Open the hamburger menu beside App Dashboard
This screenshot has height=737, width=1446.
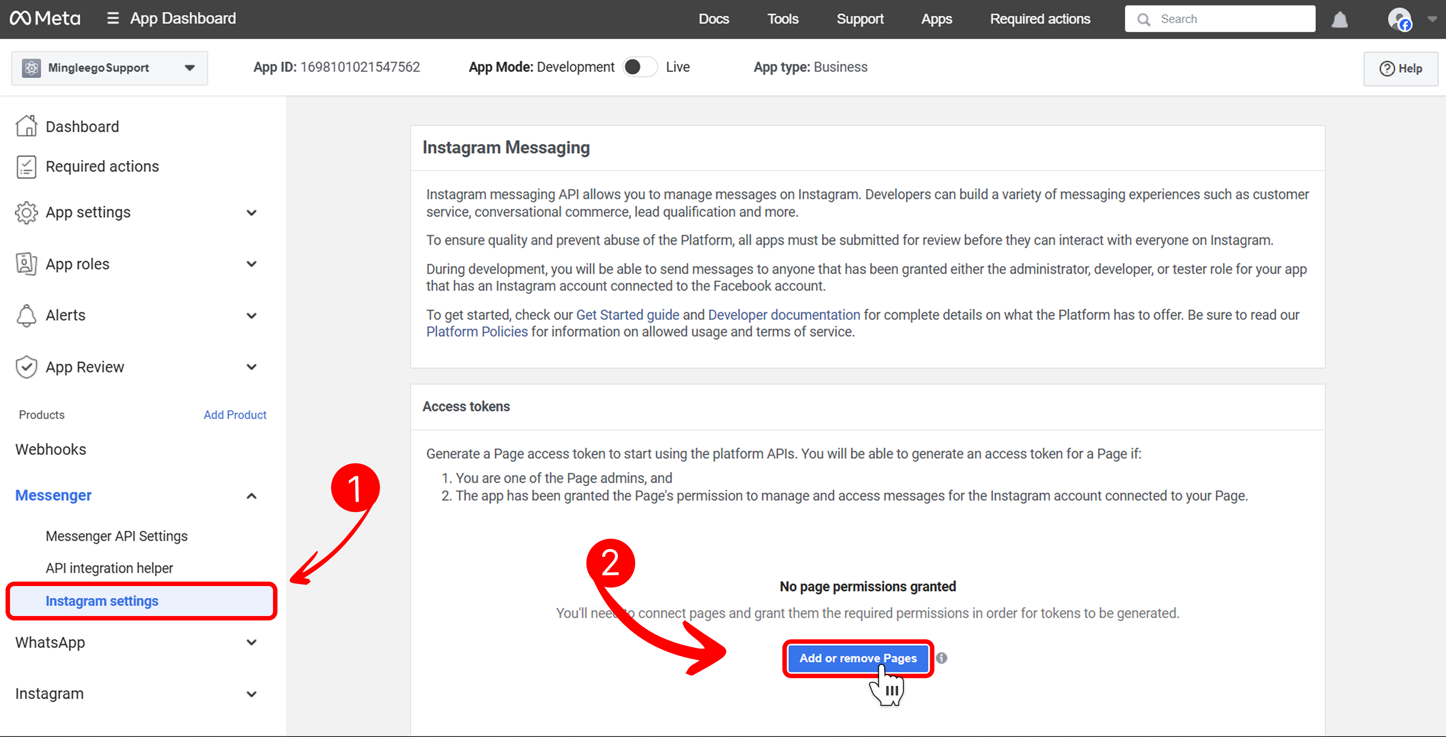click(x=112, y=18)
